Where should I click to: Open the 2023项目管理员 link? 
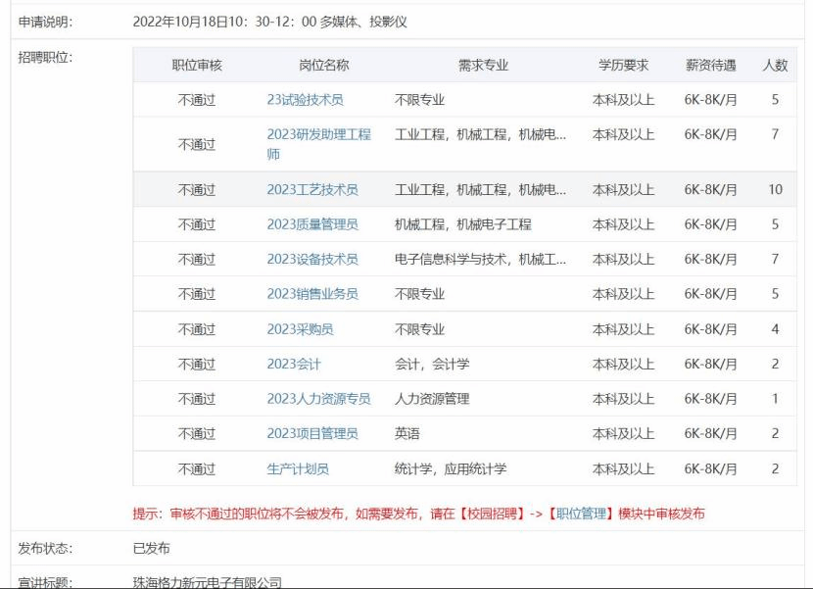tap(312, 433)
